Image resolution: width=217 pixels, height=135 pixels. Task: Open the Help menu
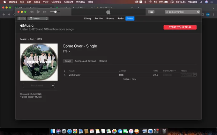pyautogui.click(x=91, y=2)
